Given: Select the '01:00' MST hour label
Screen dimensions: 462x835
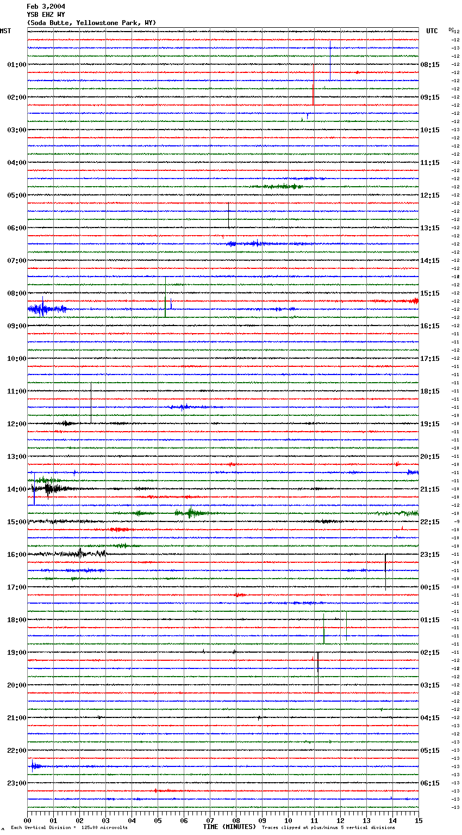Looking at the screenshot, I should (17, 65).
